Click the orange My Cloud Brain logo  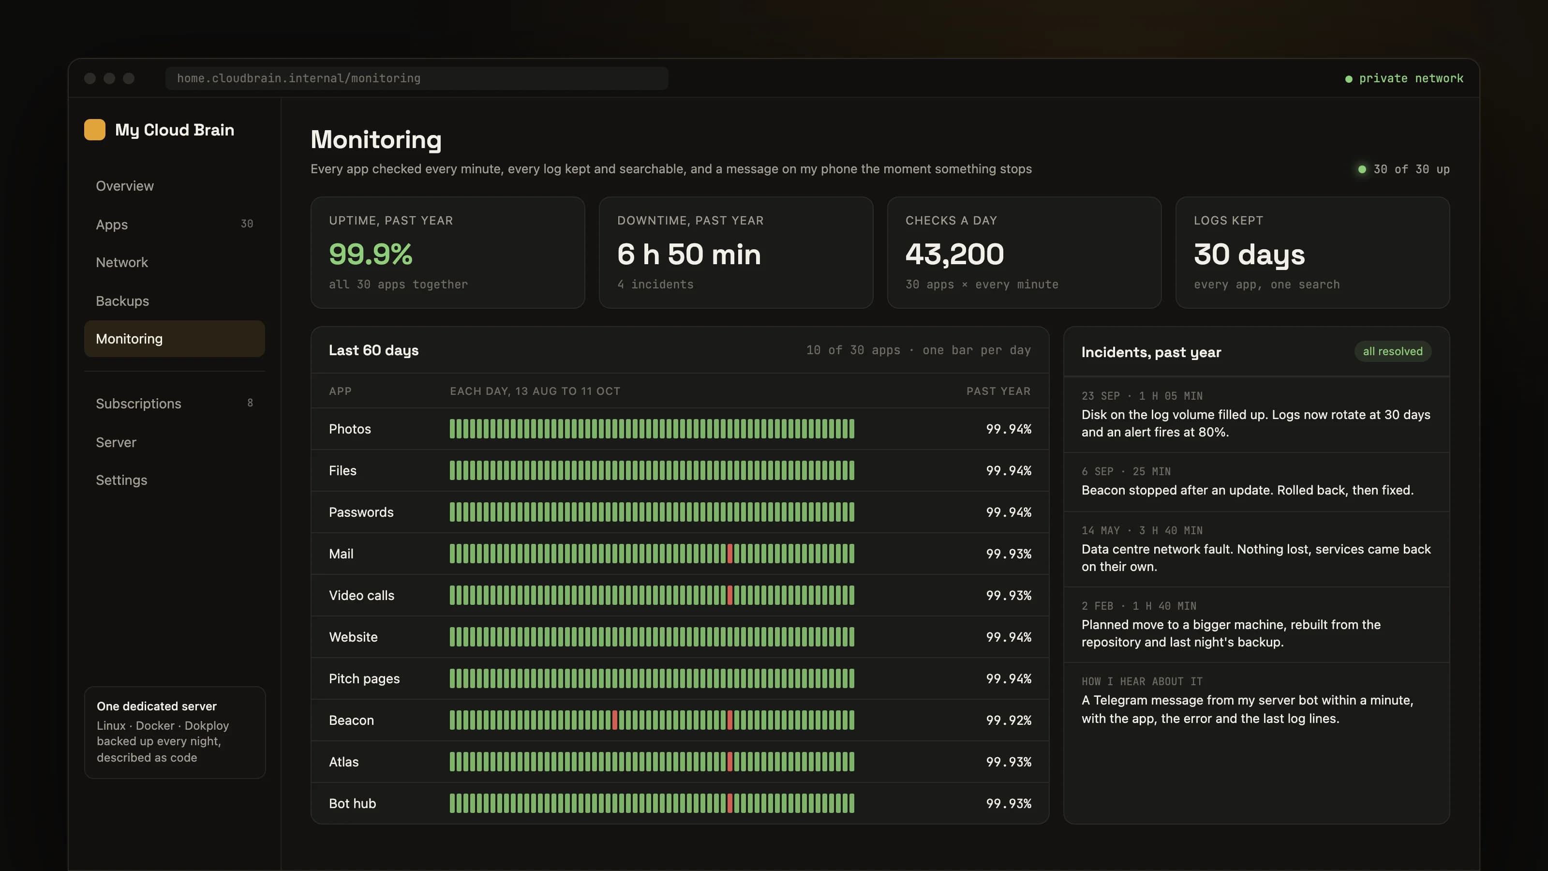click(94, 130)
